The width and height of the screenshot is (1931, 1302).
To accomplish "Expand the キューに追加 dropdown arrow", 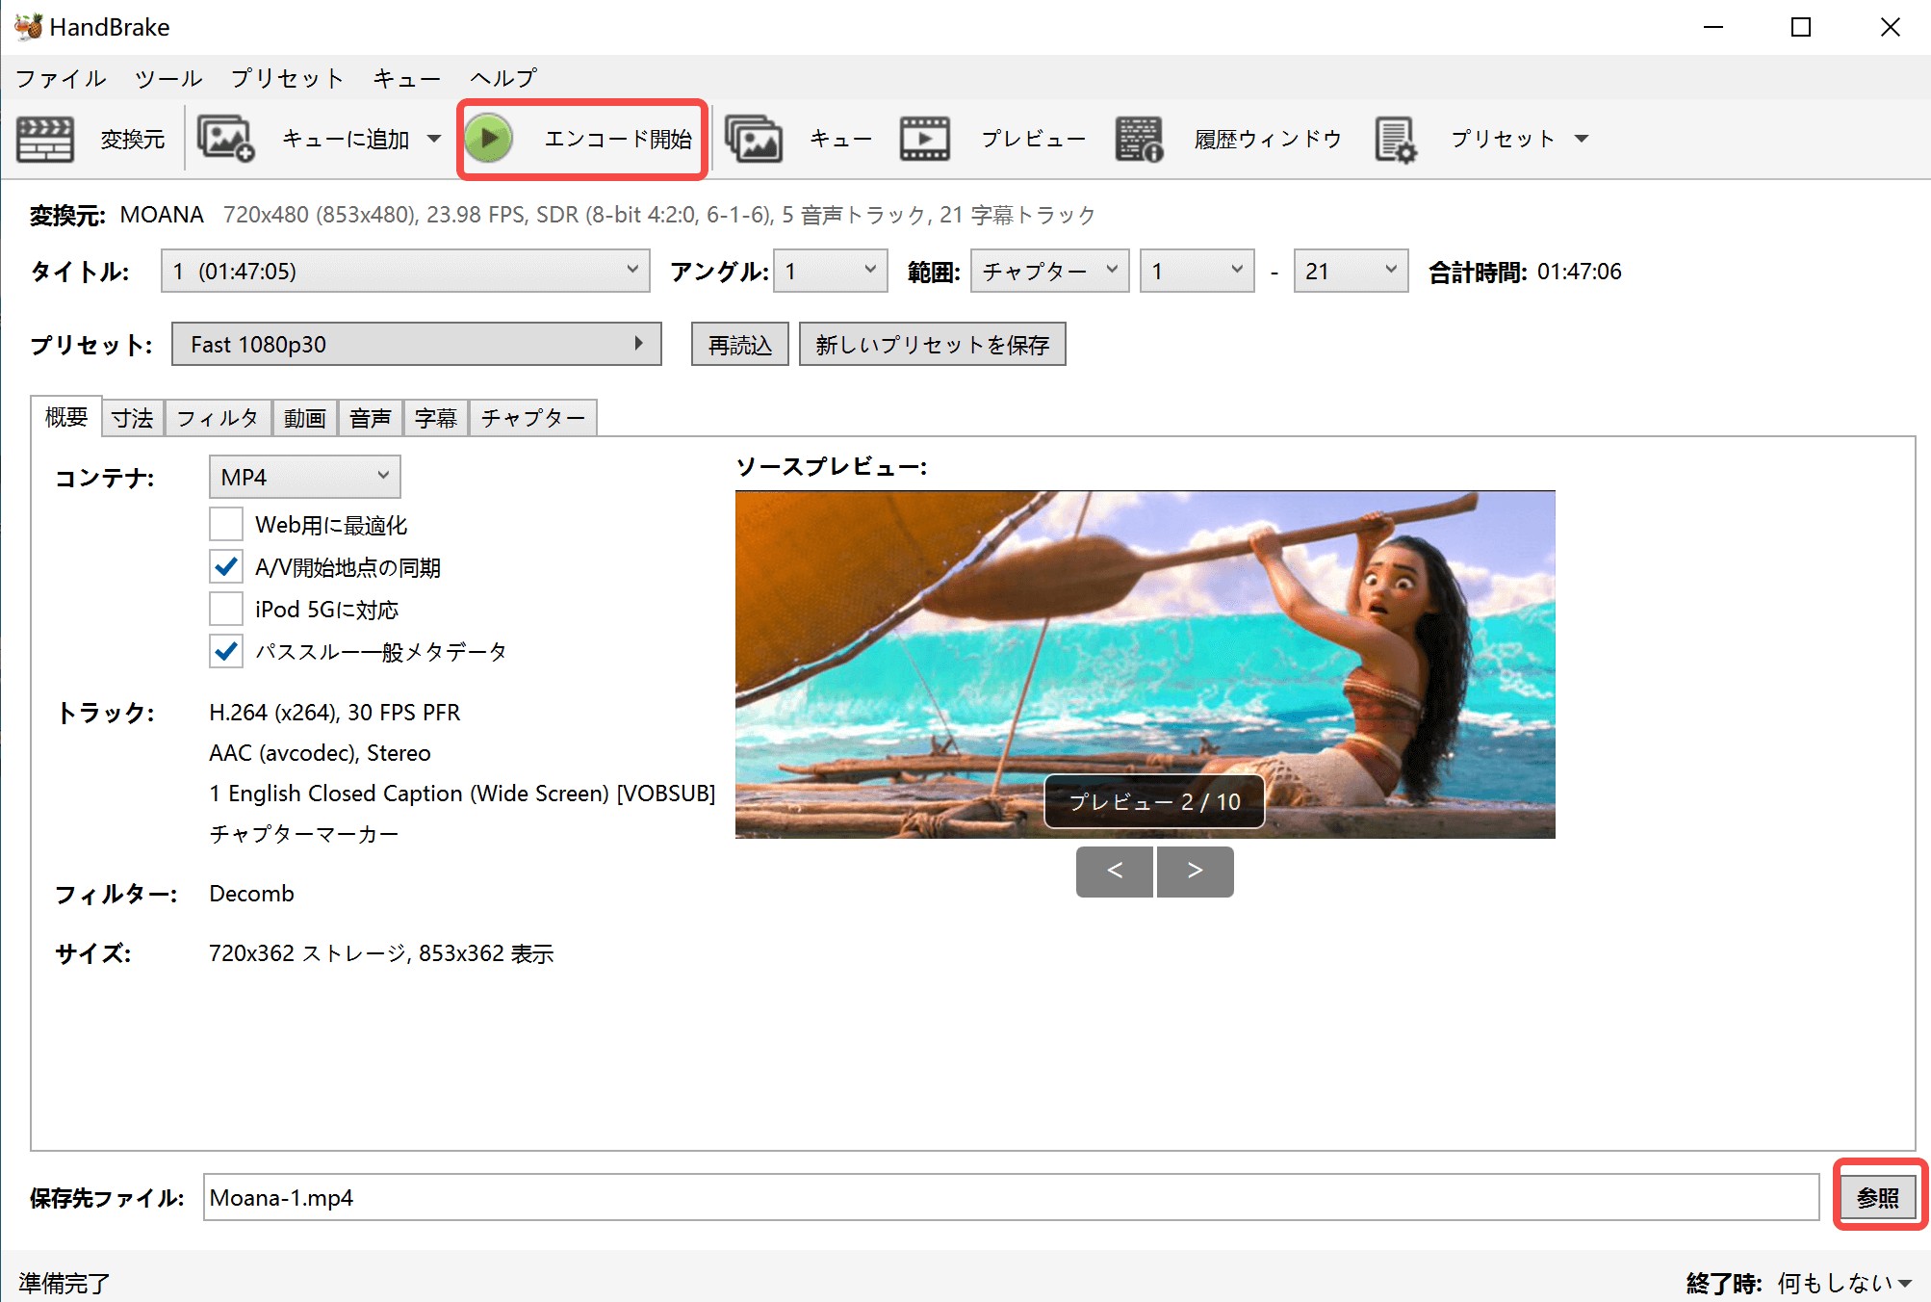I will pyautogui.click(x=434, y=139).
